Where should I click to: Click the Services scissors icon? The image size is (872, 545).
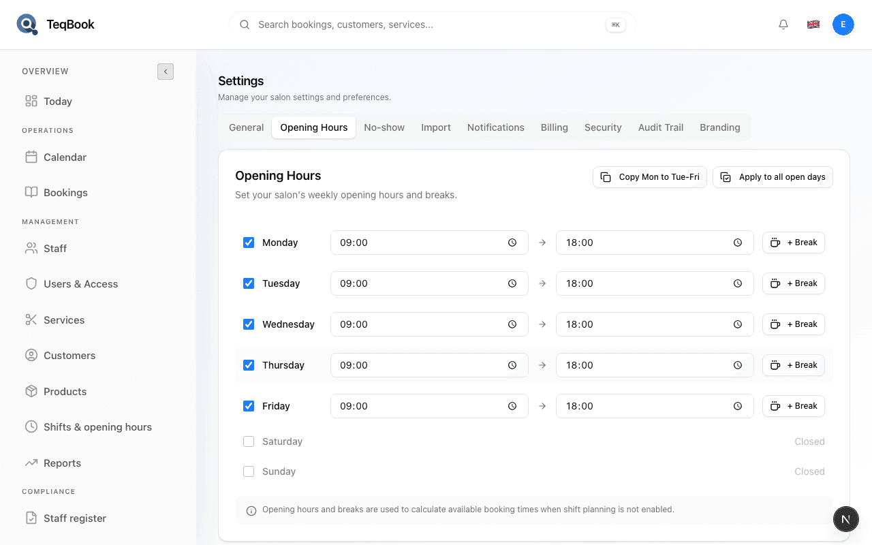(x=31, y=320)
